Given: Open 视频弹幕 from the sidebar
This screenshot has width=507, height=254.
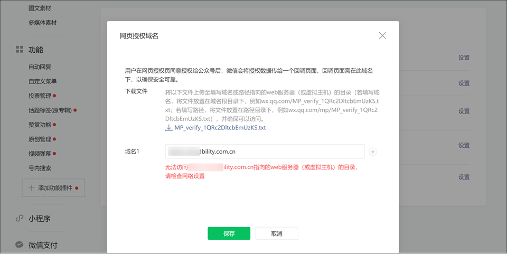Looking at the screenshot, I should tap(40, 154).
